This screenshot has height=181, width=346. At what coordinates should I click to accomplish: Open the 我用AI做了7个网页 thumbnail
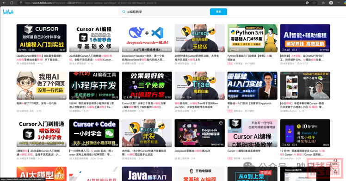pos(42,85)
